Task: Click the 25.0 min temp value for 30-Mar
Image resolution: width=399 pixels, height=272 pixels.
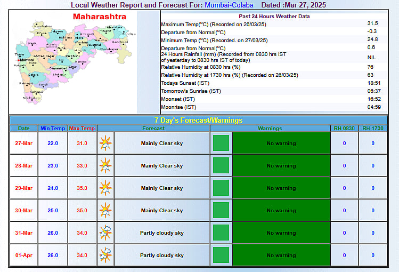Action: pyautogui.click(x=53, y=210)
